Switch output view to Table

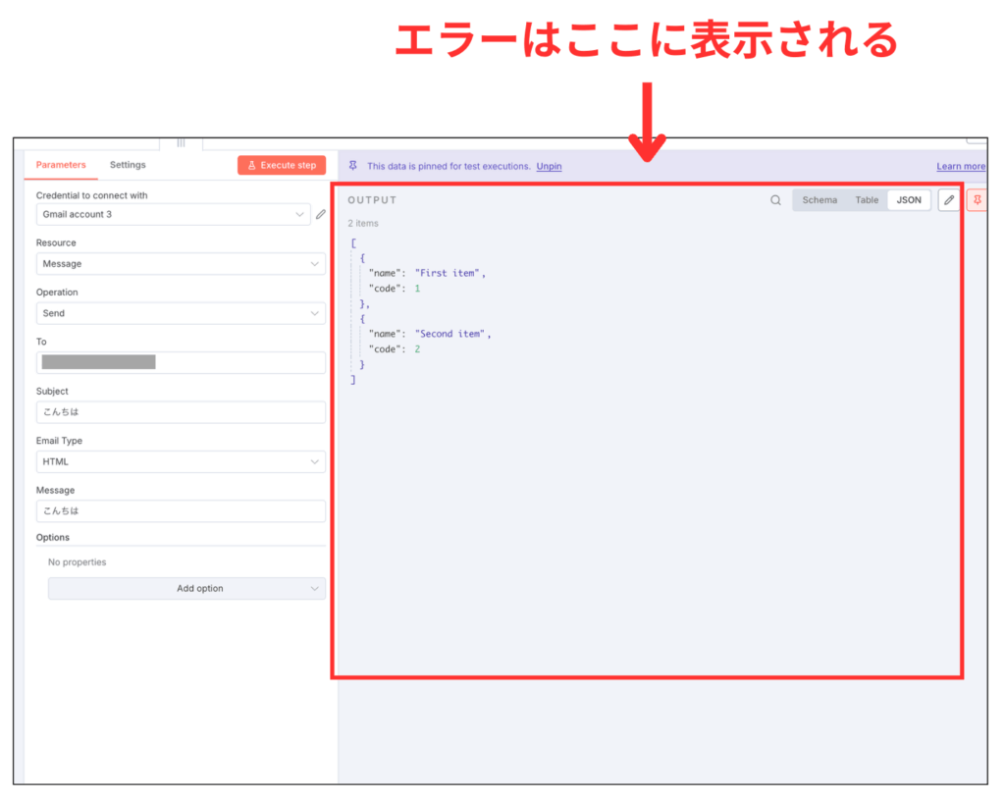(867, 199)
